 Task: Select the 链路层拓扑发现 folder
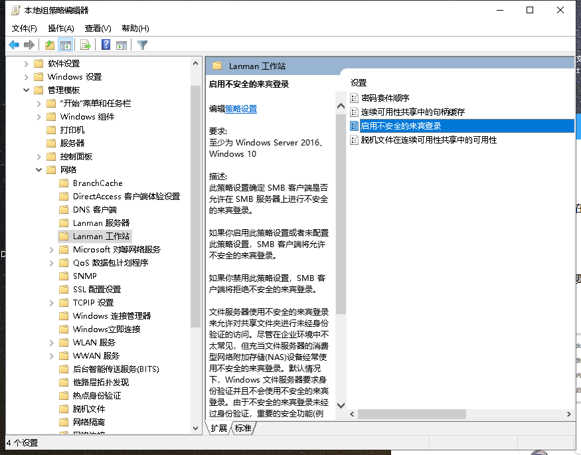pyautogui.click(x=101, y=383)
